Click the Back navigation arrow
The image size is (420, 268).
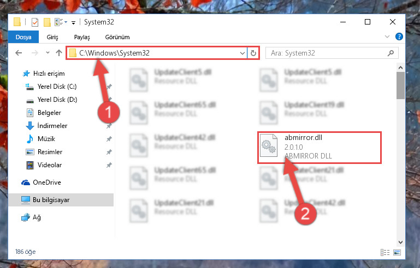click(19, 53)
